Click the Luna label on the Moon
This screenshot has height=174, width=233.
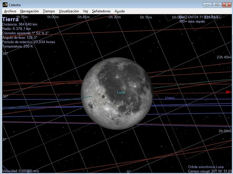[121, 92]
